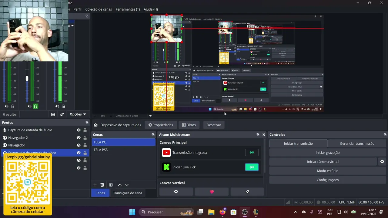The width and height of the screenshot is (388, 218).
Task: Undock the Controles panel via popout icon
Action: coord(385,135)
